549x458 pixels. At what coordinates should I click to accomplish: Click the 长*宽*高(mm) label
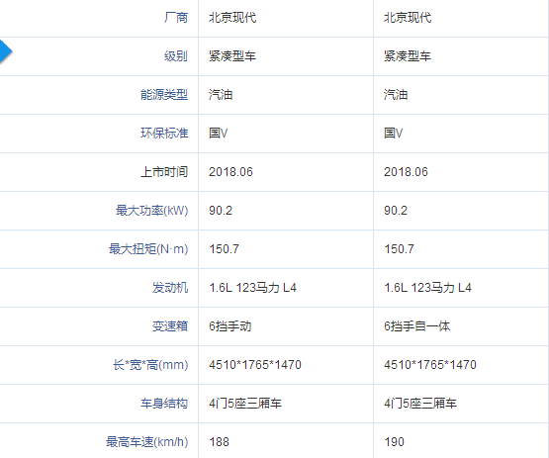[x=150, y=365]
